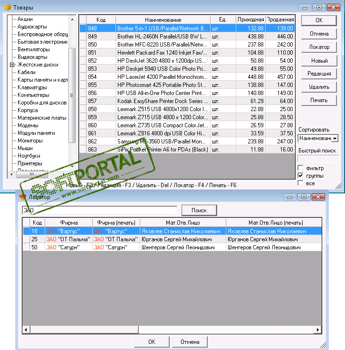
Task: Open the Локатор button
Action: [319, 47]
